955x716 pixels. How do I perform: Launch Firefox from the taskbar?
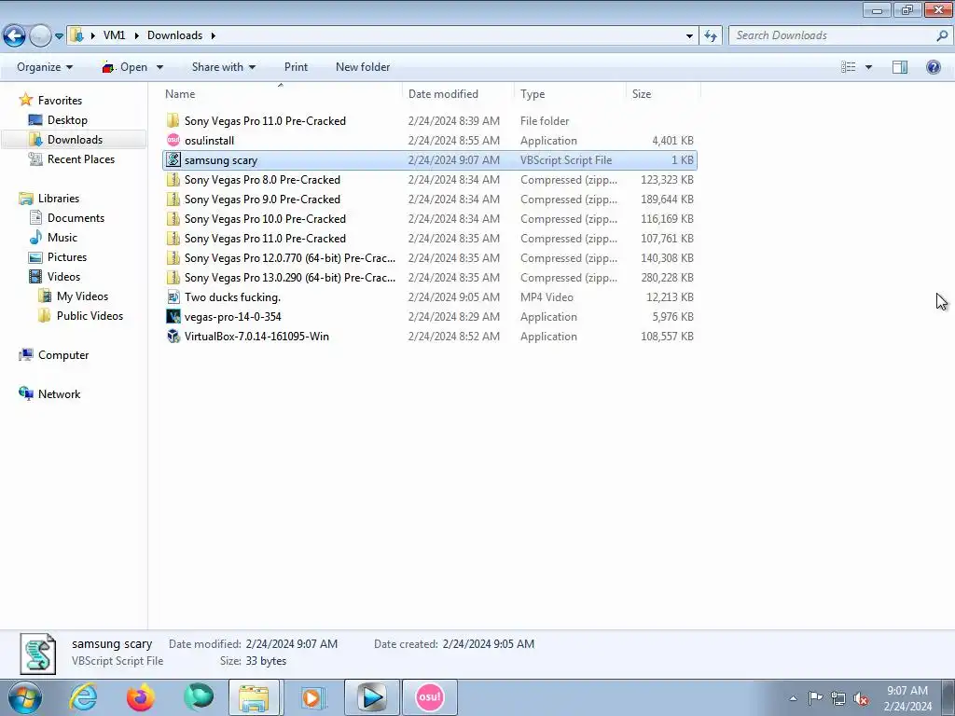[141, 697]
